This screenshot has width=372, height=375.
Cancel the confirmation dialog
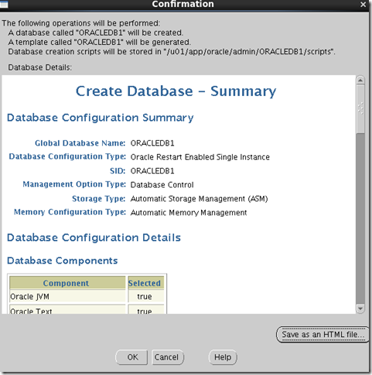click(167, 357)
